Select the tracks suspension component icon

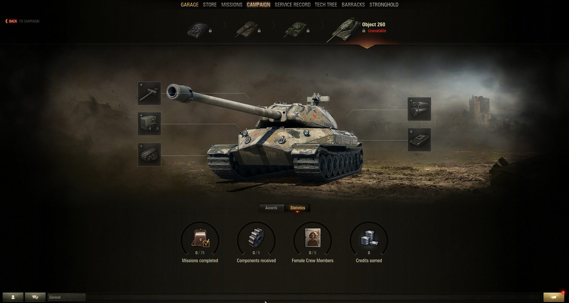pyautogui.click(x=149, y=155)
